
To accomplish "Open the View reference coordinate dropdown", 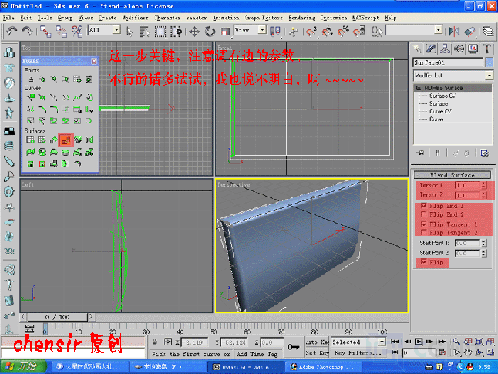I will [262, 30].
